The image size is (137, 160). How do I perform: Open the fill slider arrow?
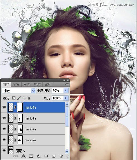(x=66, y=98)
